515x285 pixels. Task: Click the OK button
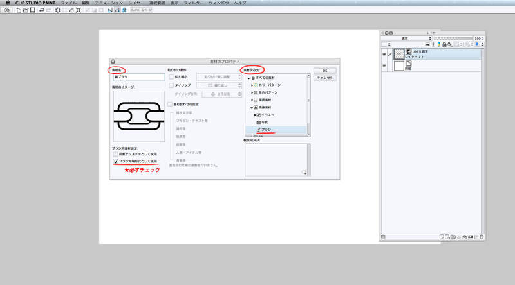324,70
